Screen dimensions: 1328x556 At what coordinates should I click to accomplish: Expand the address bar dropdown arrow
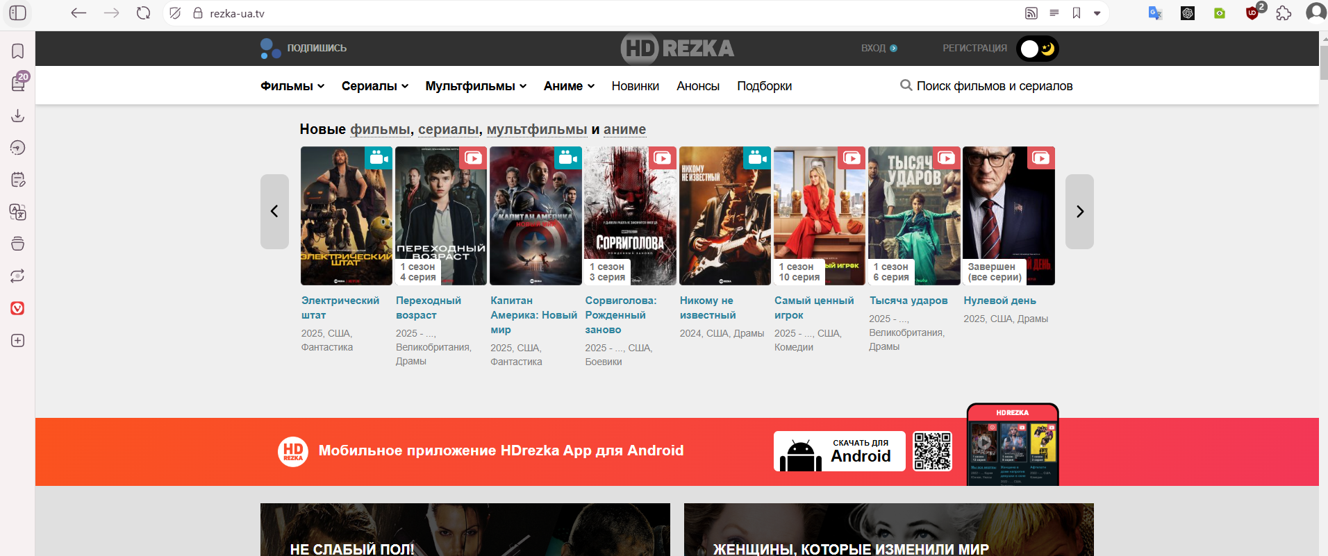[x=1097, y=13]
